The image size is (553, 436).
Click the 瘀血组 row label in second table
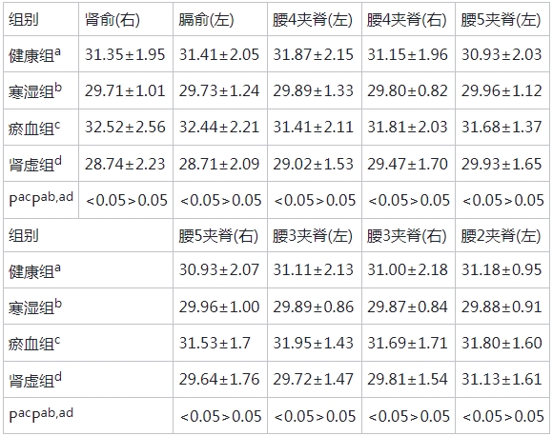click(34, 344)
